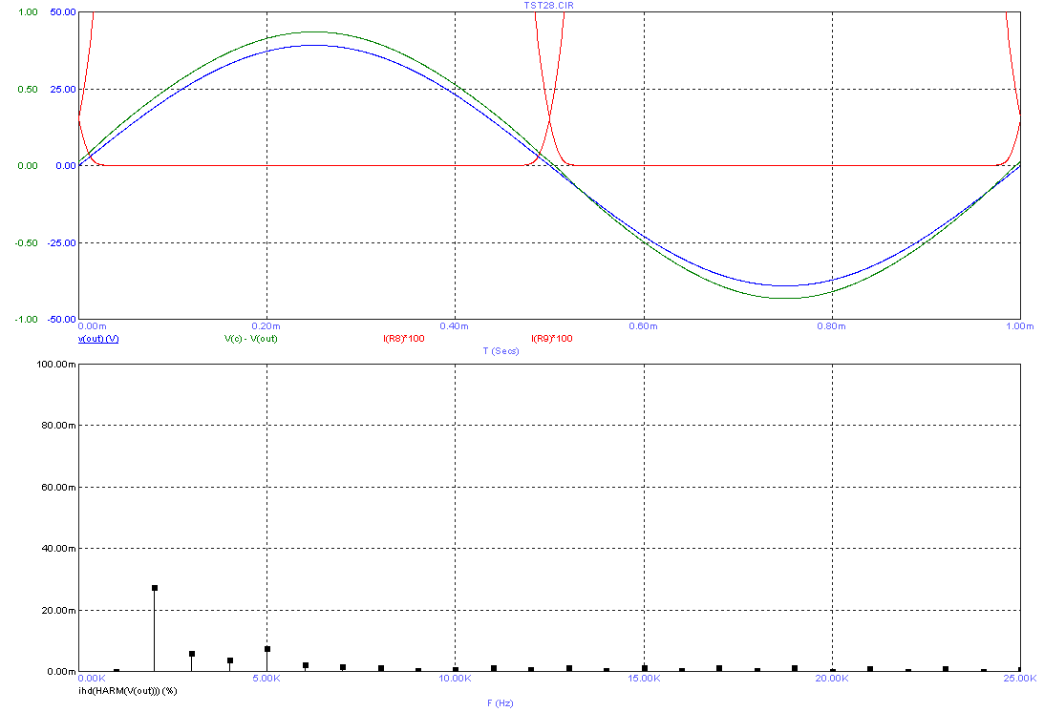Click the 5.00K frequency axis label
Image resolution: width=1044 pixels, height=712 pixels.
pos(266,678)
